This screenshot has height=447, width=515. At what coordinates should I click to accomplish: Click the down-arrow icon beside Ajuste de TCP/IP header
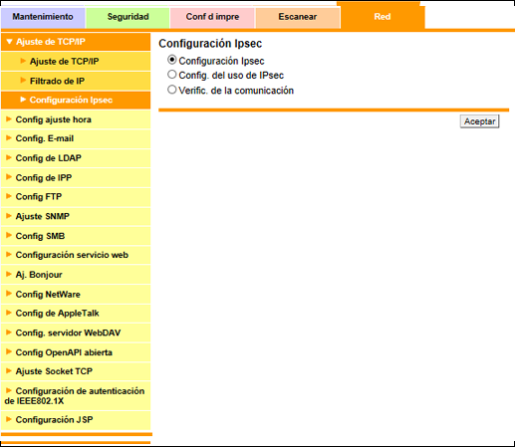[9, 42]
